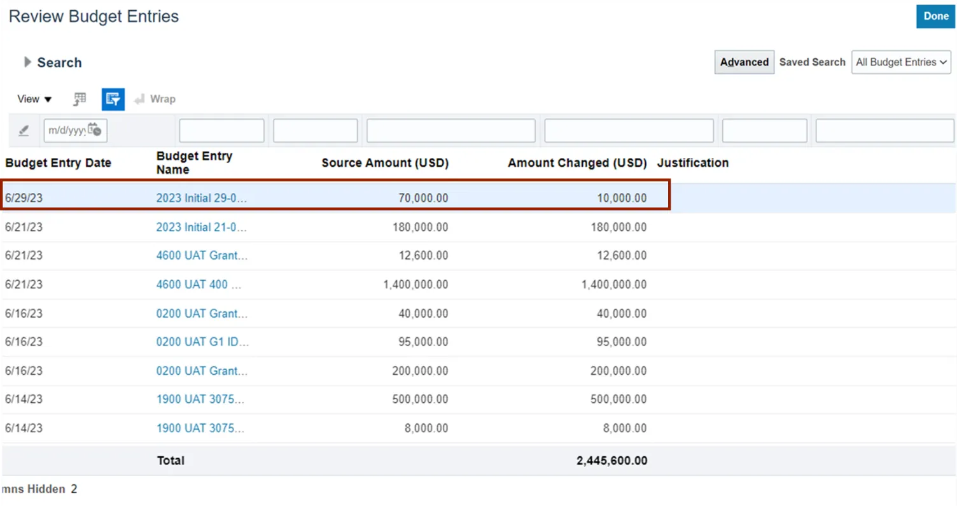Toggle the Query By Example filter icon

tap(113, 99)
